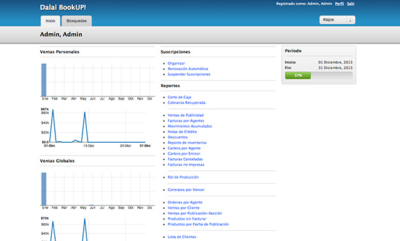The image size is (400, 241).
Task: Open Organizar under Suscripciones
Action: tap(176, 63)
